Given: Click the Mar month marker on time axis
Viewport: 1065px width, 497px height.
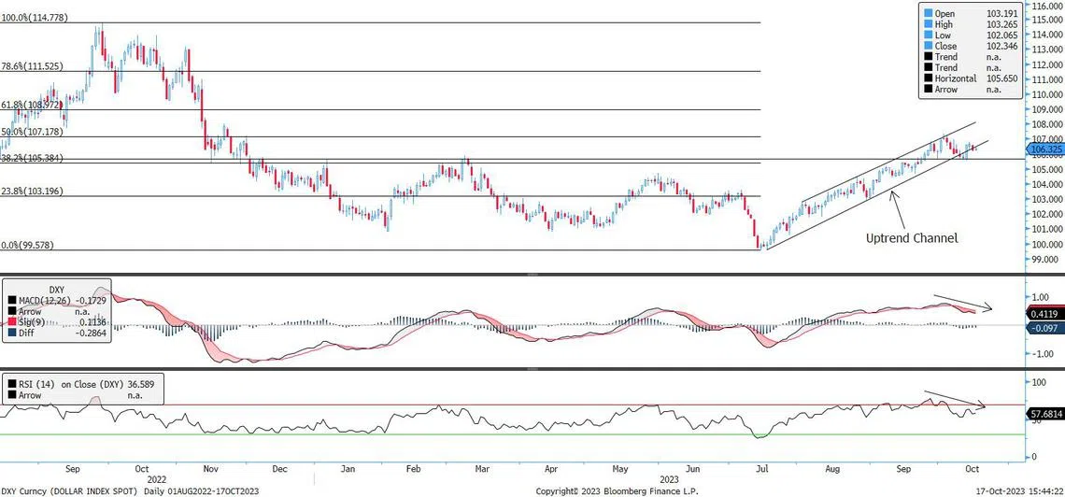Looking at the screenshot, I should tap(482, 470).
